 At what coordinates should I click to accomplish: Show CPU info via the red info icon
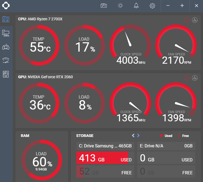187,20
